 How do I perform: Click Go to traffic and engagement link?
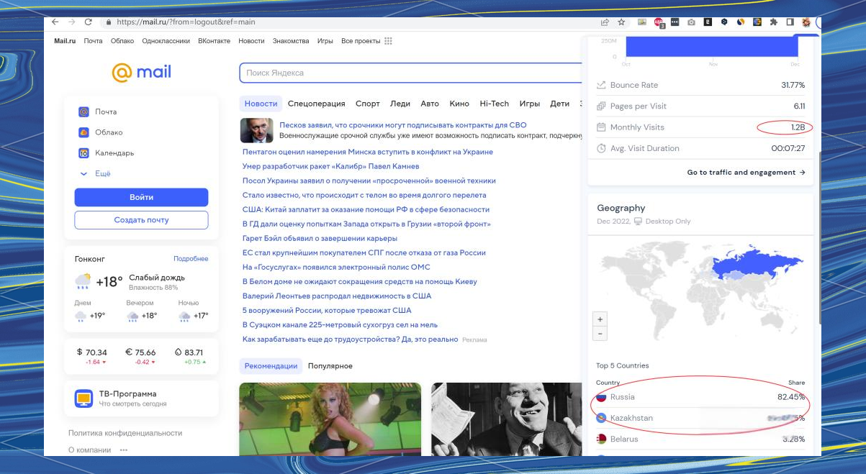click(x=746, y=173)
